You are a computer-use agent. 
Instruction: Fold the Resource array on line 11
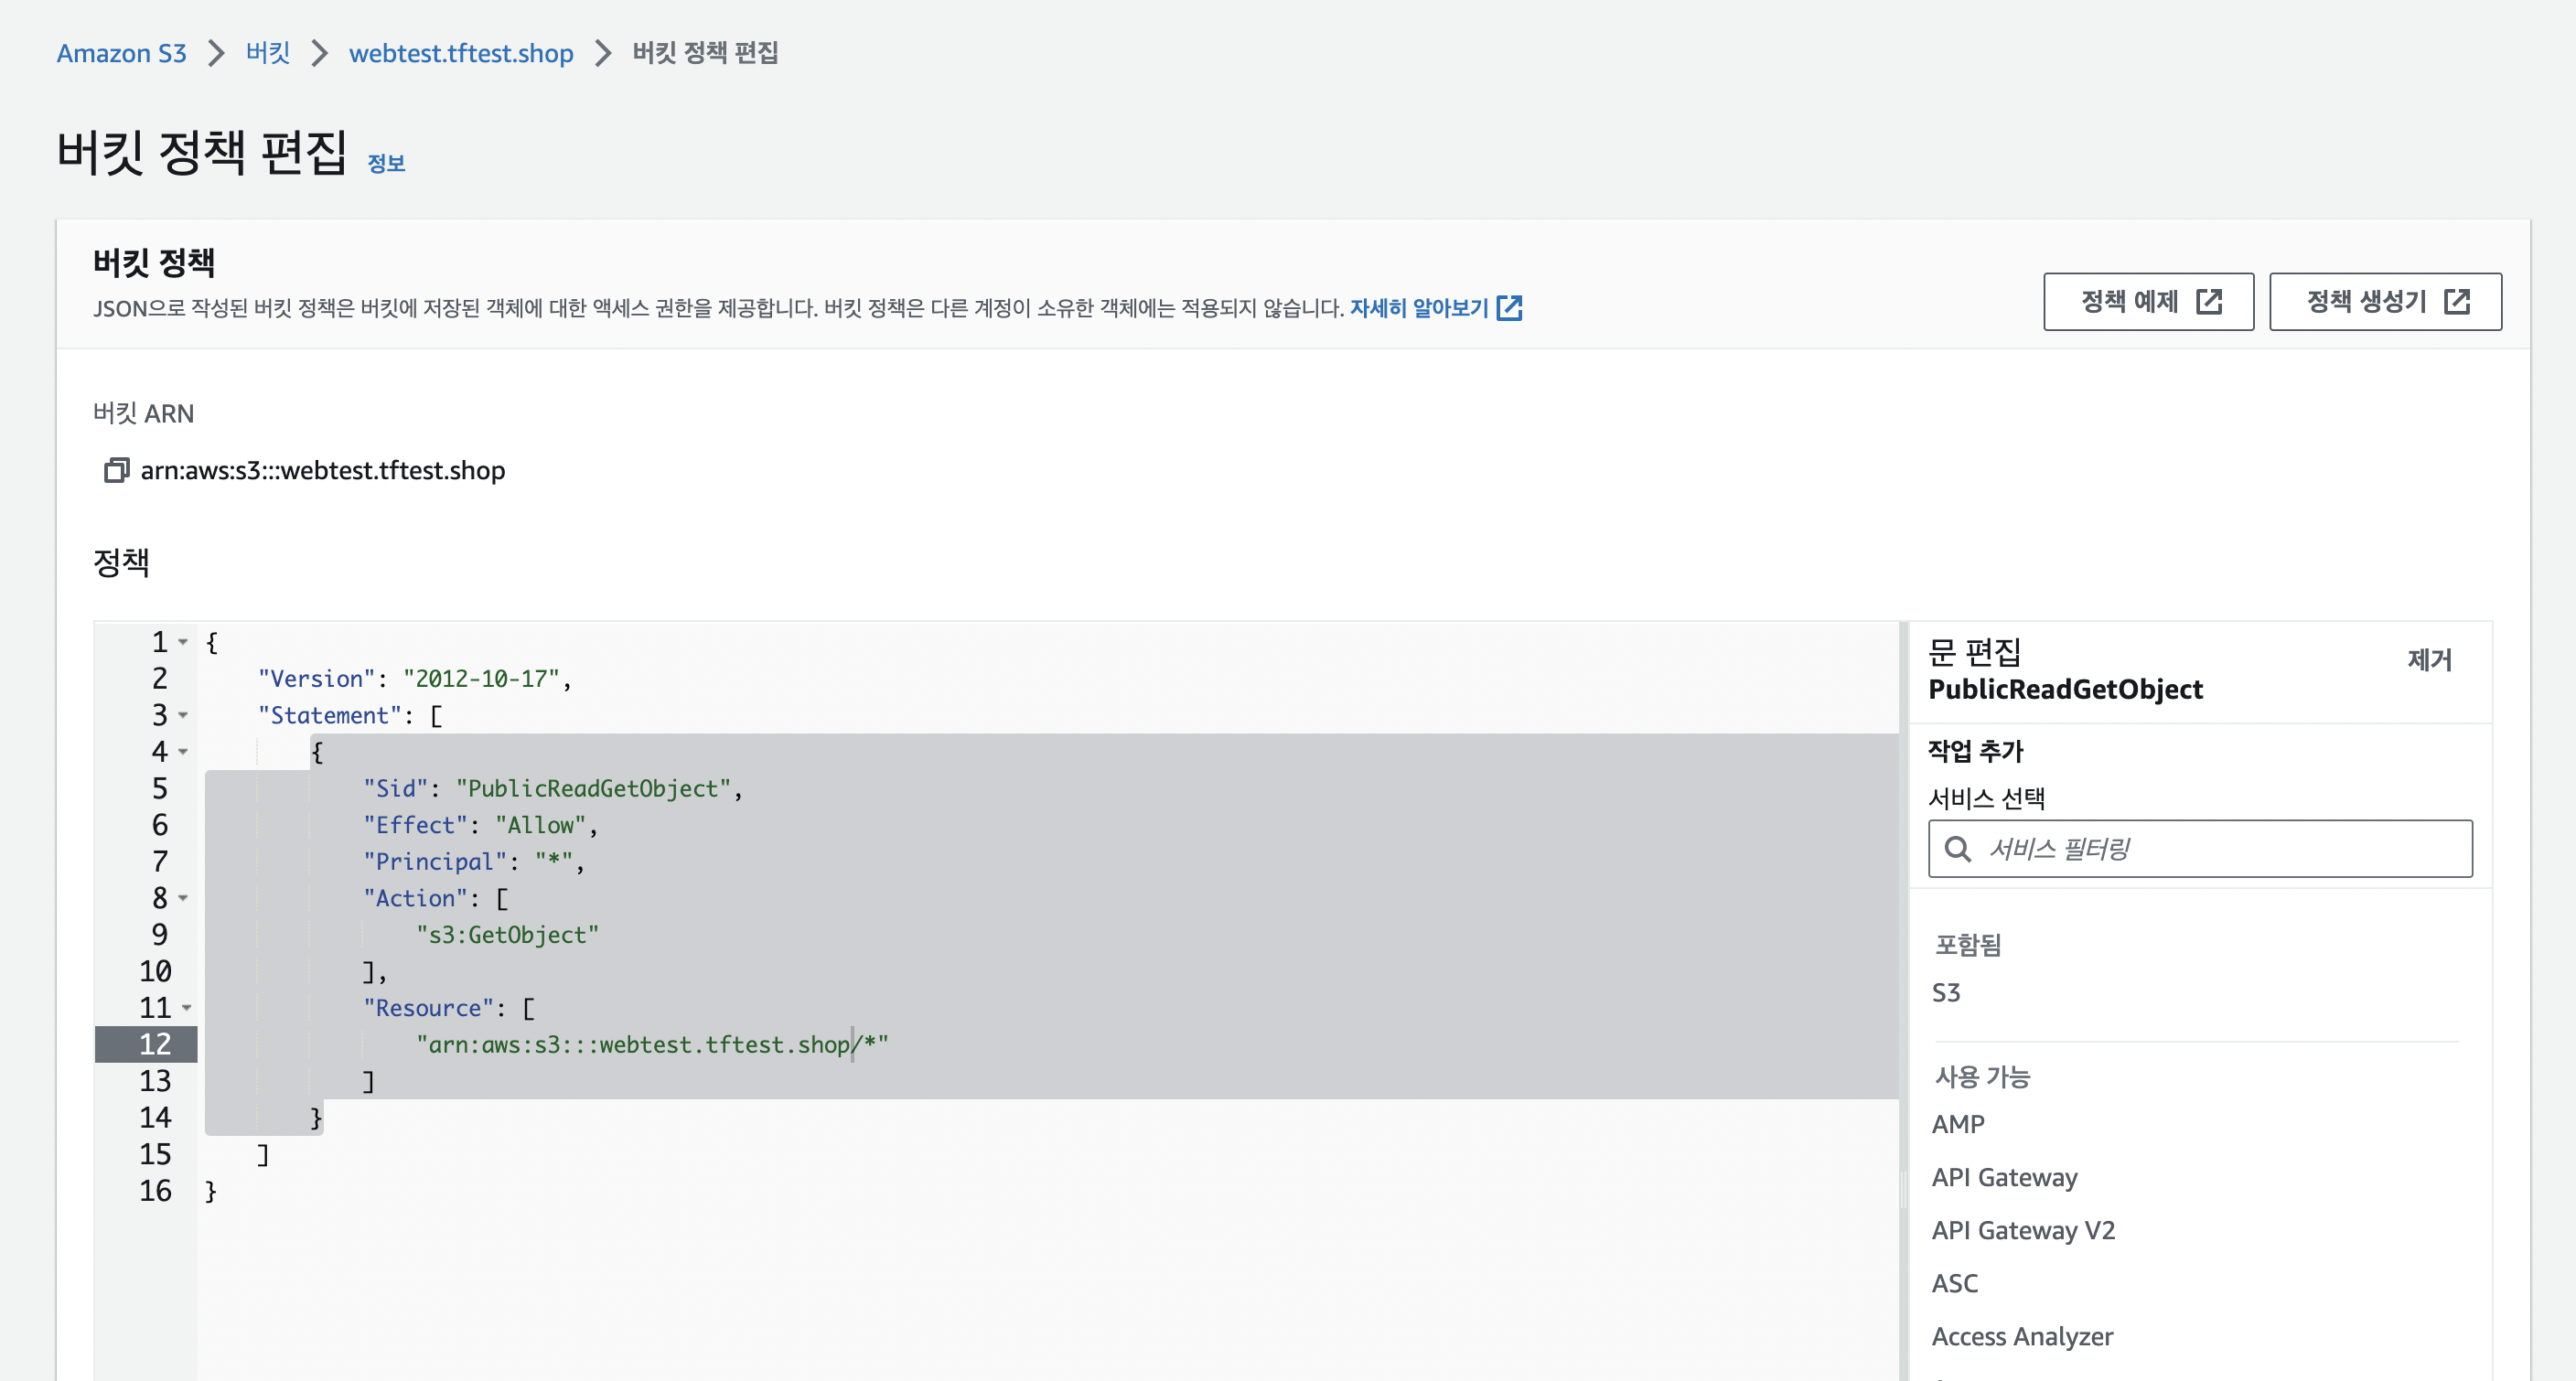[186, 1008]
